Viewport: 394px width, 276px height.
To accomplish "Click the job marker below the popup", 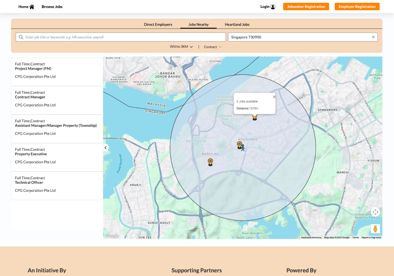I will 255,117.
